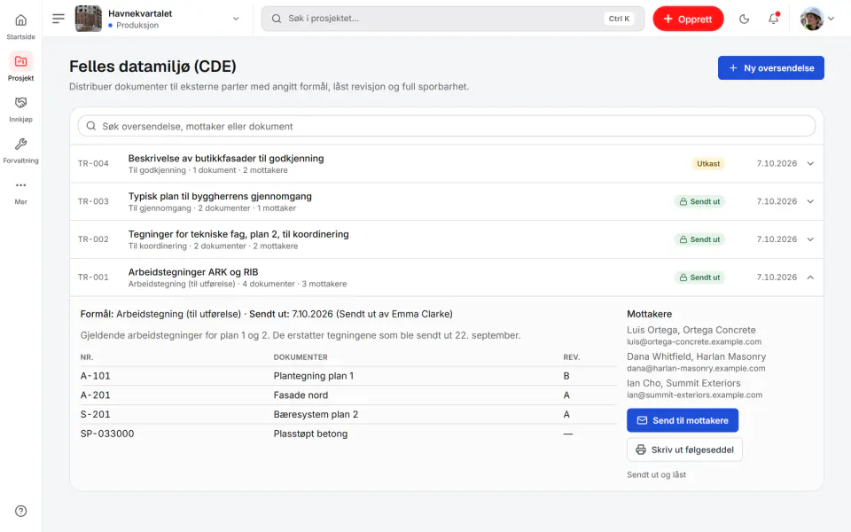Click document name Fasade nord

tap(301, 395)
